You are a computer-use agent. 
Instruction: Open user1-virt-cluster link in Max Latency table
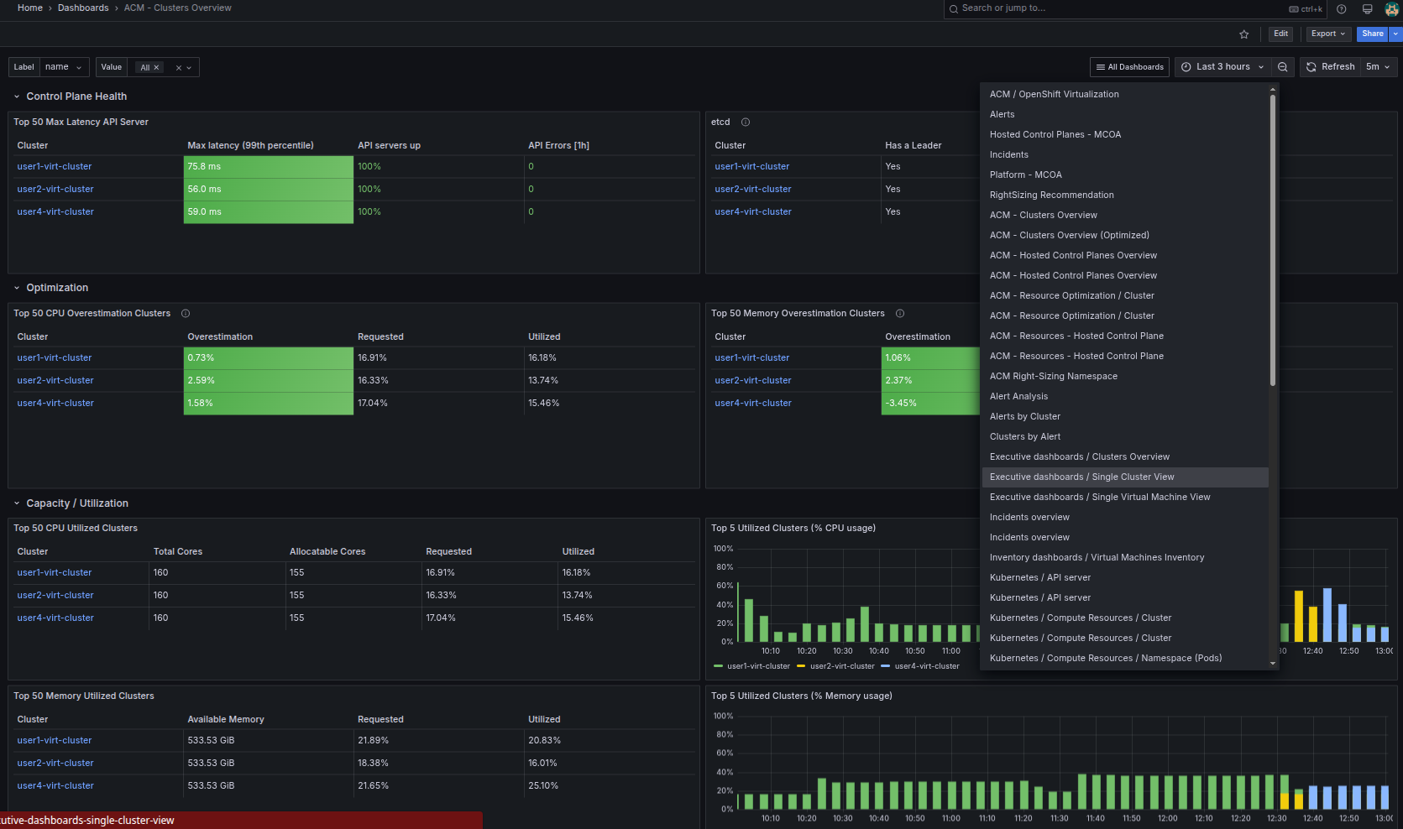pyautogui.click(x=55, y=167)
